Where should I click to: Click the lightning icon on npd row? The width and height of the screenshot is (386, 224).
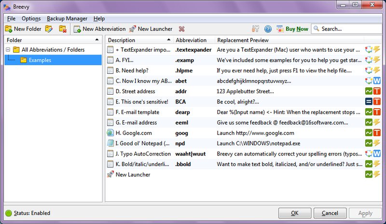(377, 143)
